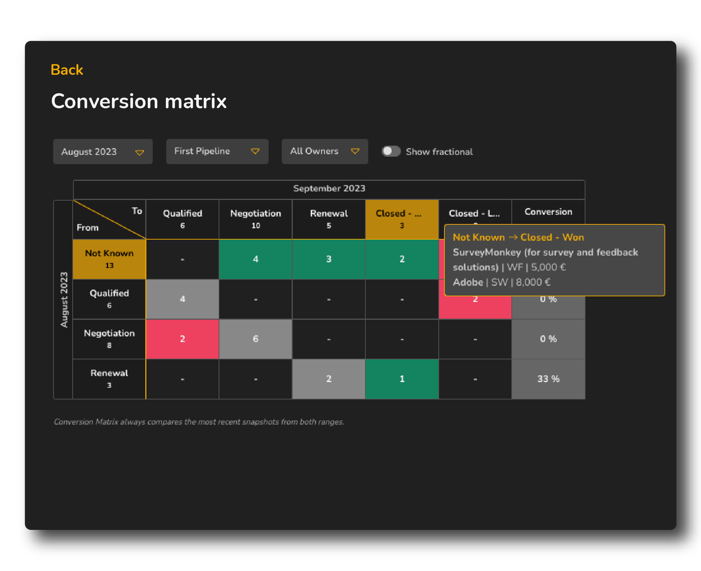Select the Not Known row header
The height and width of the screenshot is (571, 701).
[x=109, y=259]
